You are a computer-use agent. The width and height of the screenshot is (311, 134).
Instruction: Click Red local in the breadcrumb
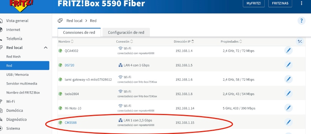tap(74, 21)
